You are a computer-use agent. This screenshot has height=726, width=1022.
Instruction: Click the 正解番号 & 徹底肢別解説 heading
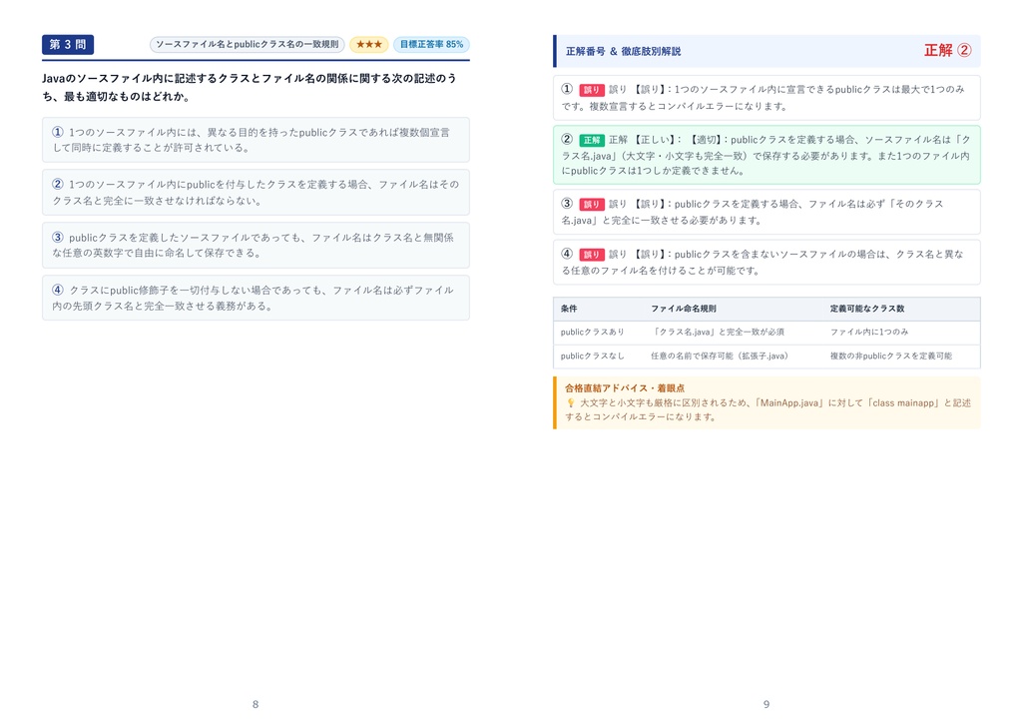pyautogui.click(x=623, y=51)
